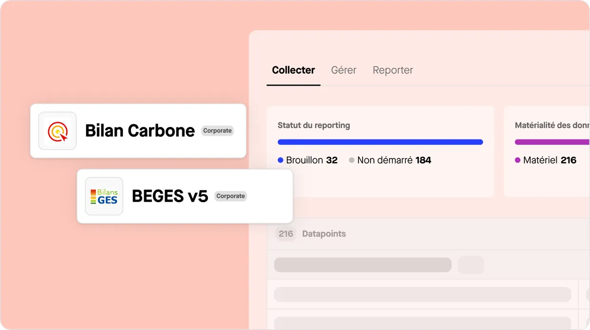
Task: Click the 216 Datapoints count badge
Action: click(x=285, y=233)
